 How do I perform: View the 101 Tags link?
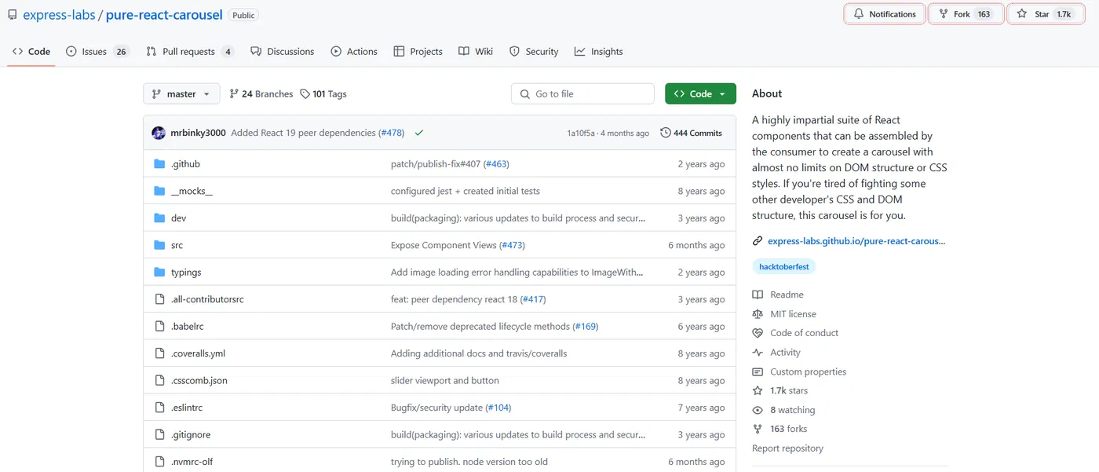[x=323, y=93]
